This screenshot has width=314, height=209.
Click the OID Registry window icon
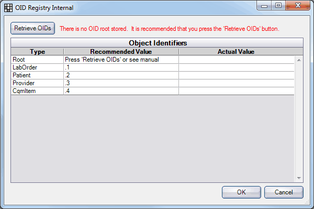click(9, 8)
